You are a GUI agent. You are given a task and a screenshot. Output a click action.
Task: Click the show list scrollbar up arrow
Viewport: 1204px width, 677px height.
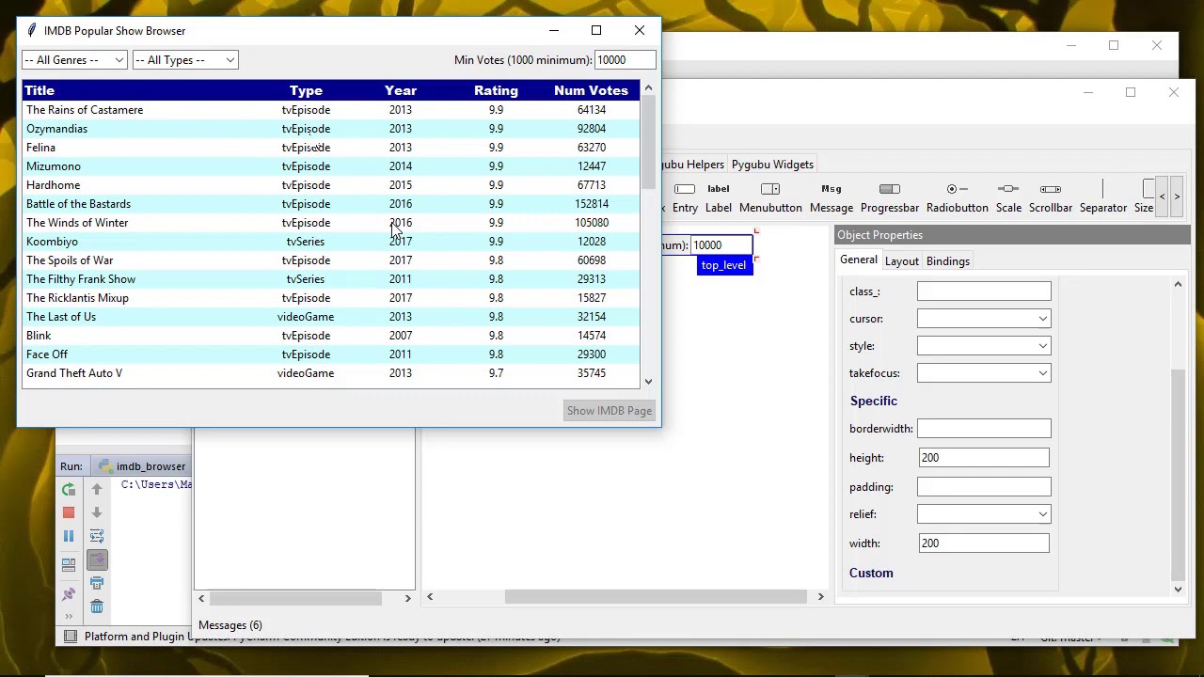(648, 88)
